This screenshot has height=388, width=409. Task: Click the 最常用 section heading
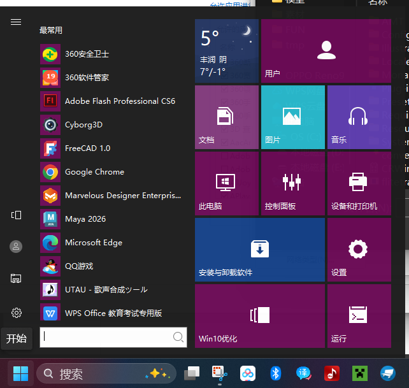51,31
